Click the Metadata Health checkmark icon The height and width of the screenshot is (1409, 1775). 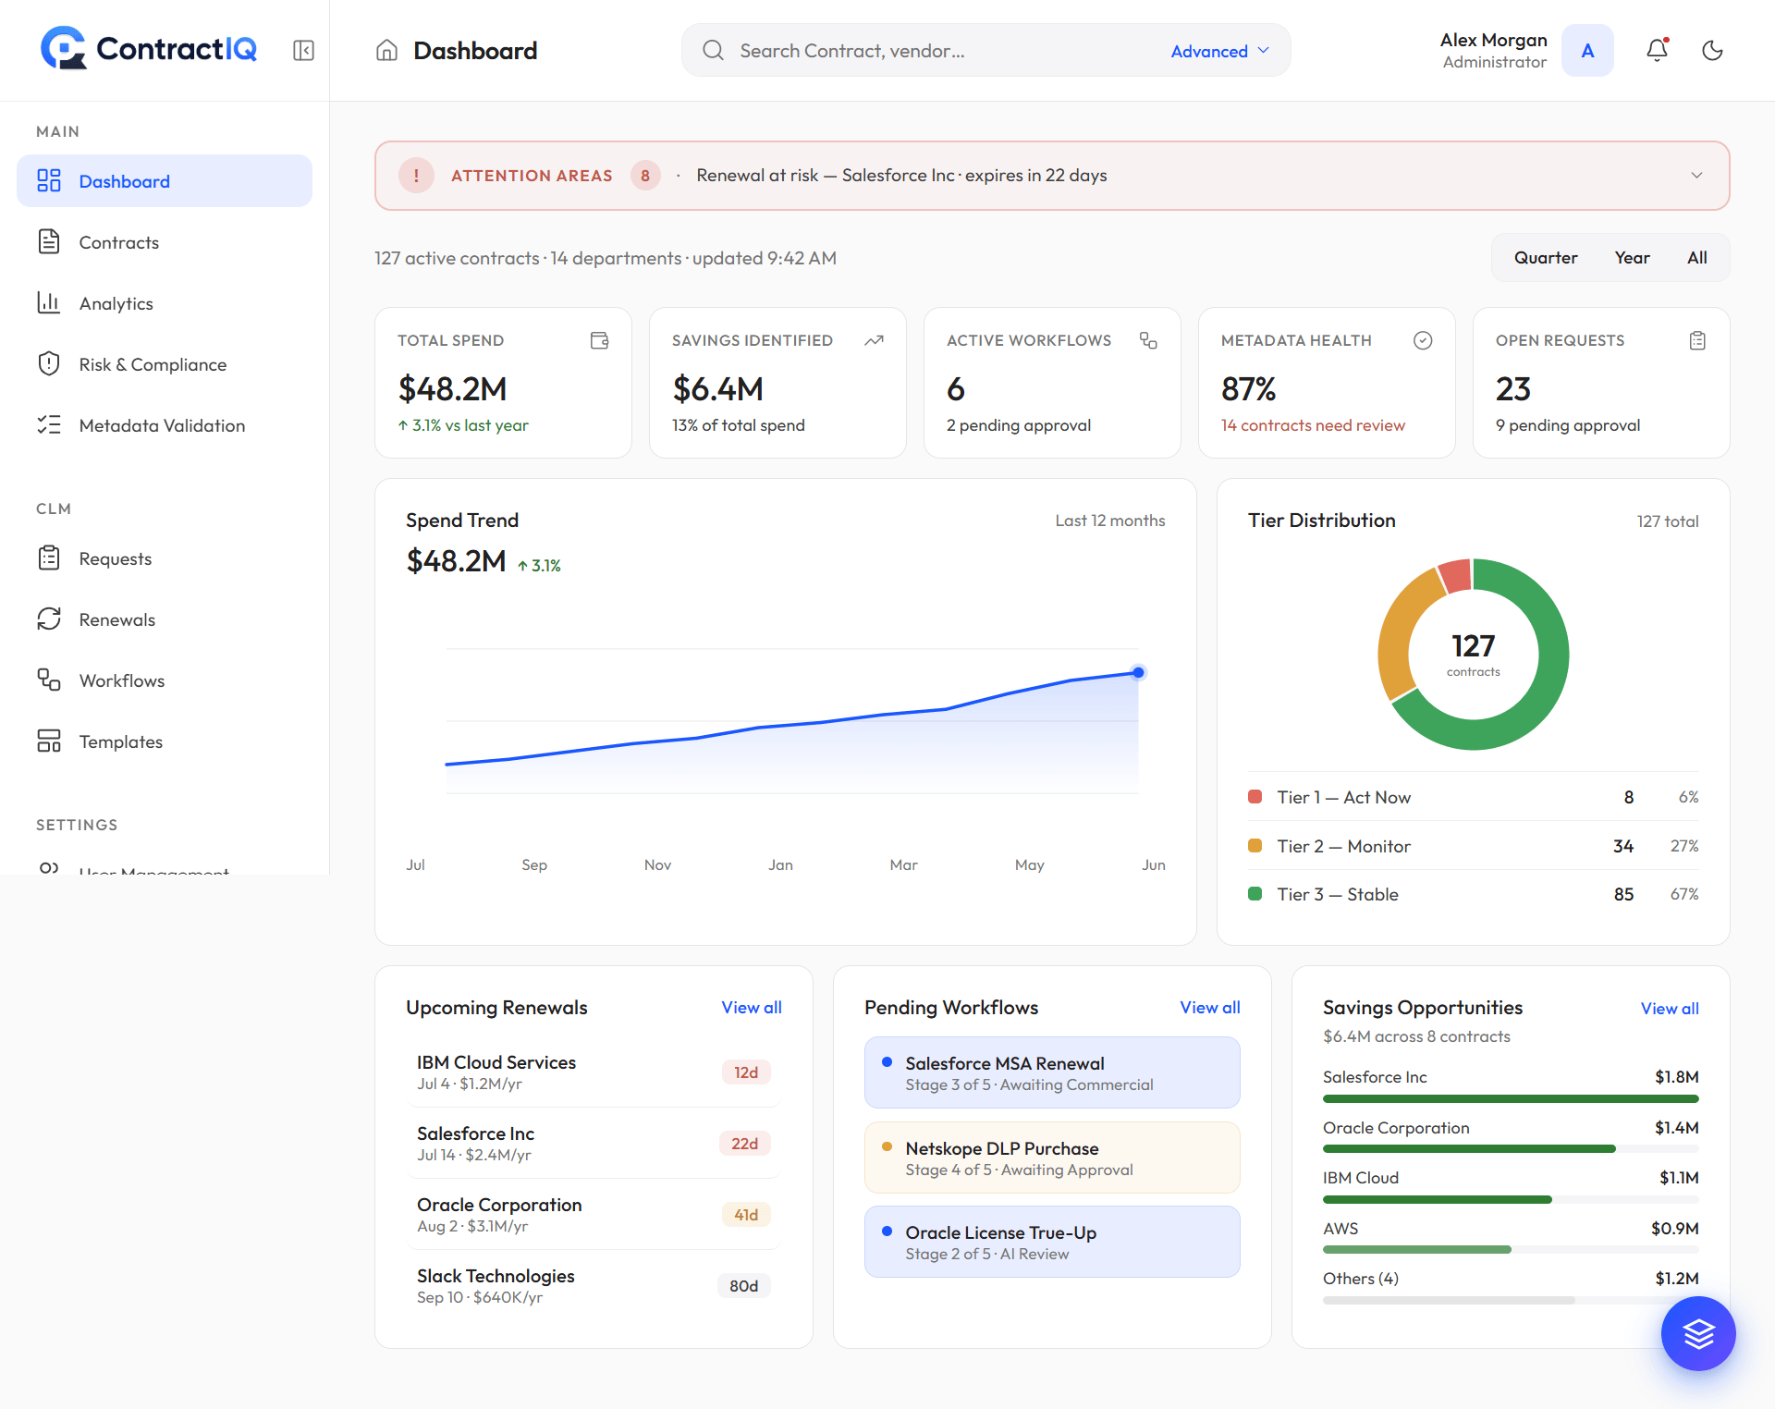[x=1423, y=340]
